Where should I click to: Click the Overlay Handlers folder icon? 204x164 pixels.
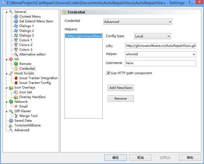click(16, 97)
